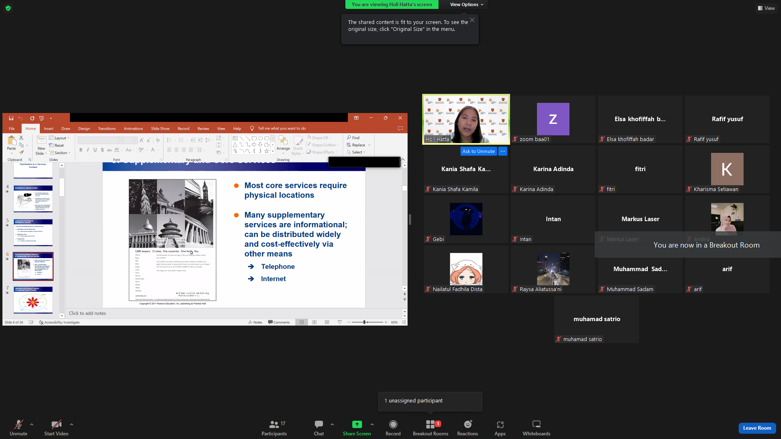The height and width of the screenshot is (439, 781).
Task: Open the File menu in PowerPoint
Action: (x=12, y=128)
